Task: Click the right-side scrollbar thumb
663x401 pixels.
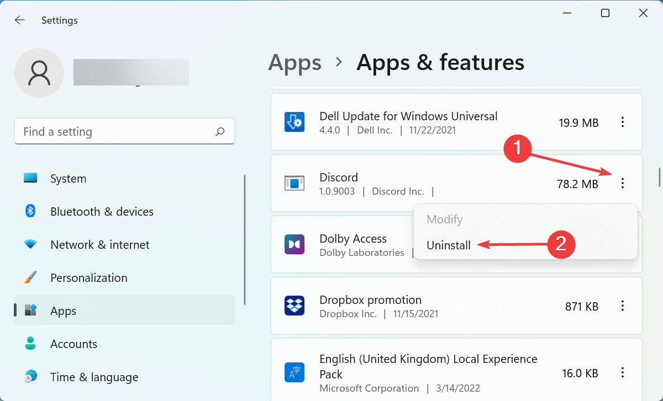Action: [659, 177]
